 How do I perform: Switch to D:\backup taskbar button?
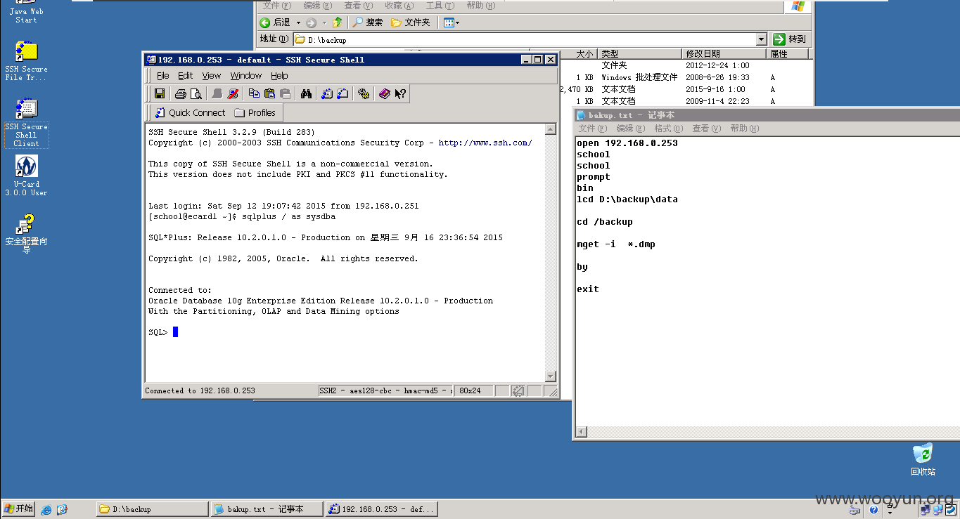coord(152,509)
